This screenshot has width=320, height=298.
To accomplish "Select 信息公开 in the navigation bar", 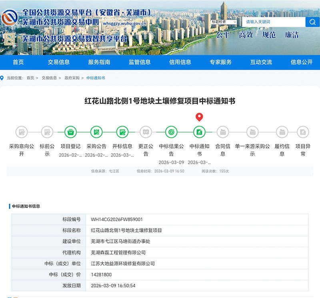I will [x=302, y=62].
